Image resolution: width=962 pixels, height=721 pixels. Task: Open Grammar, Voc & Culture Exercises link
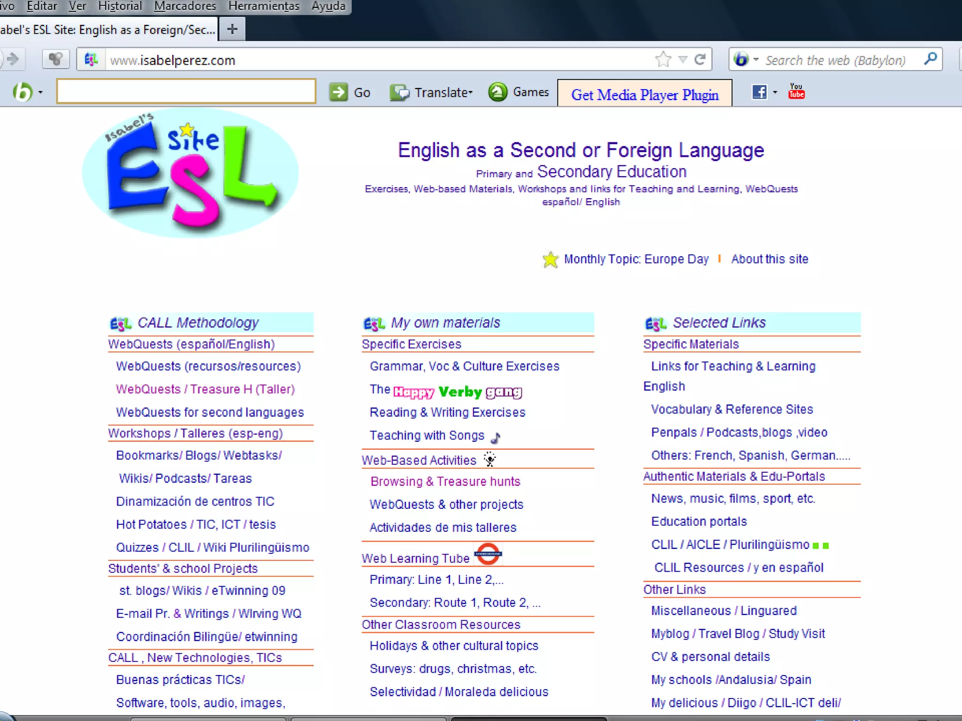[464, 366]
